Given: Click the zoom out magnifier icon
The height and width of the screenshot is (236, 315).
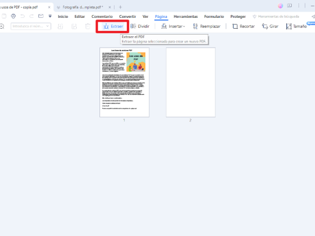Looking at the screenshot, I should 2,26.
